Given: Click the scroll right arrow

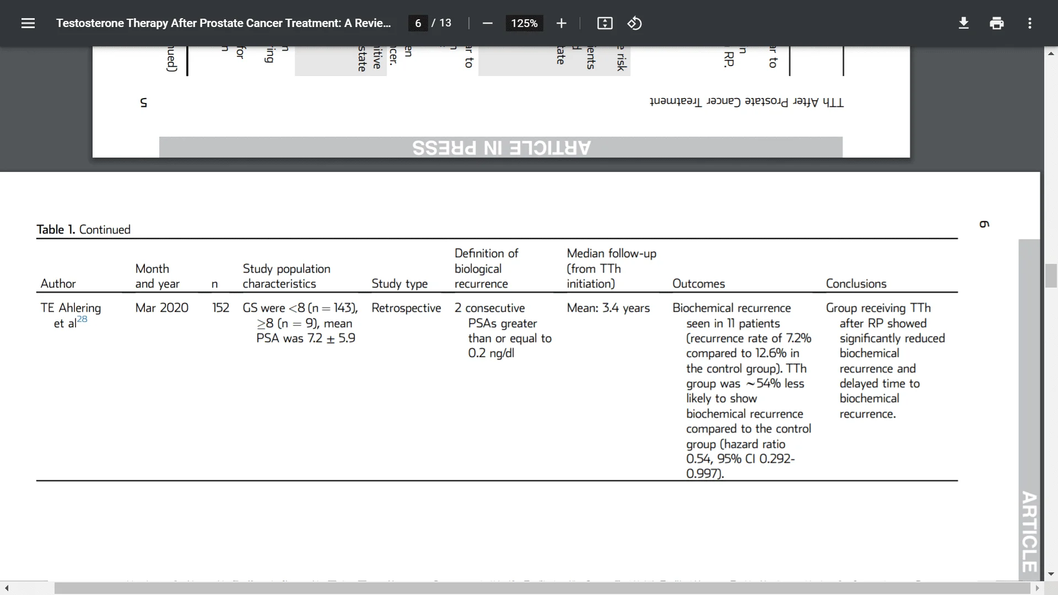Looking at the screenshot, I should pos(1038,588).
